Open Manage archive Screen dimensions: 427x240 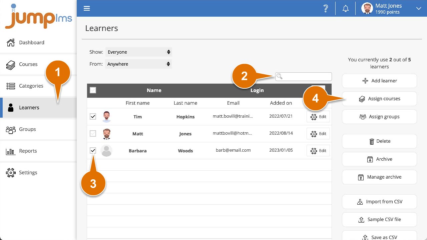(x=379, y=177)
